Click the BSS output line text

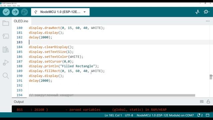(x=92, y=110)
